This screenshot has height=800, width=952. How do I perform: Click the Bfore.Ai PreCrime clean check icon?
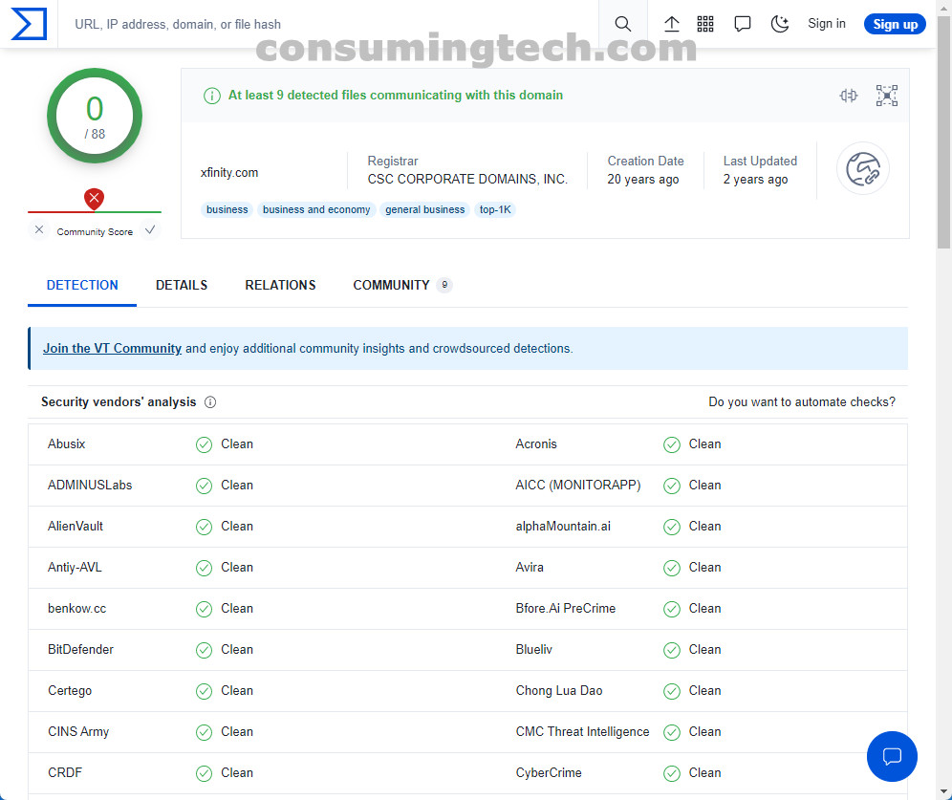[672, 610]
